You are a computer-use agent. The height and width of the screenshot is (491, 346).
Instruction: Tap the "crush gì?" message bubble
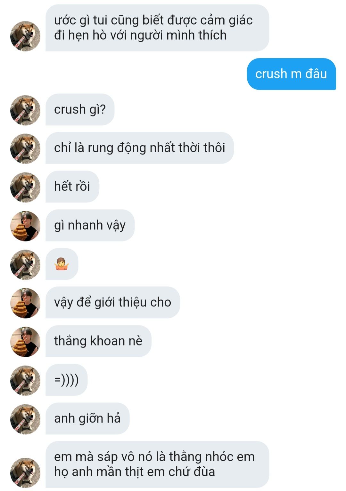click(80, 109)
